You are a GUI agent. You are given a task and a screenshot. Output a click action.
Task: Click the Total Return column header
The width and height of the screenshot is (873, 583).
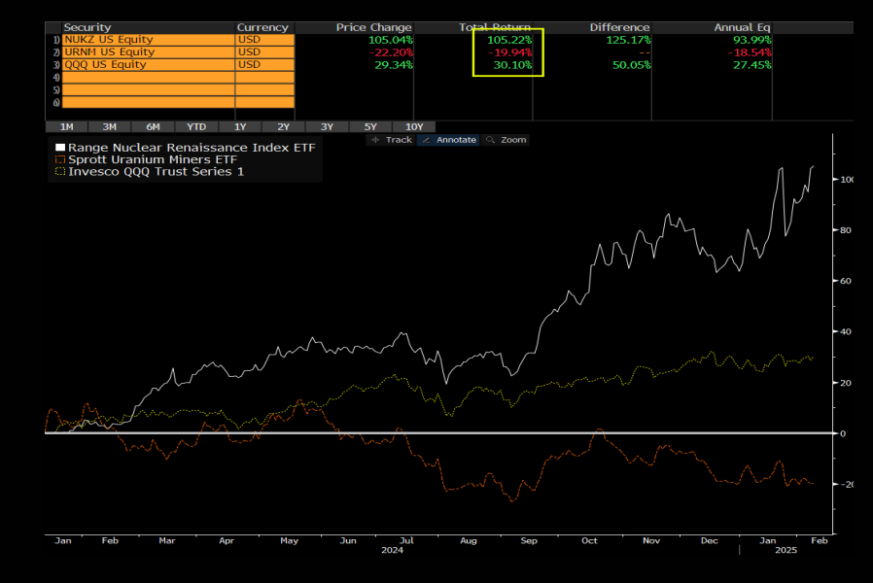point(496,27)
